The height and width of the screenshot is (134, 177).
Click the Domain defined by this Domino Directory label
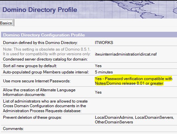pos(40,43)
